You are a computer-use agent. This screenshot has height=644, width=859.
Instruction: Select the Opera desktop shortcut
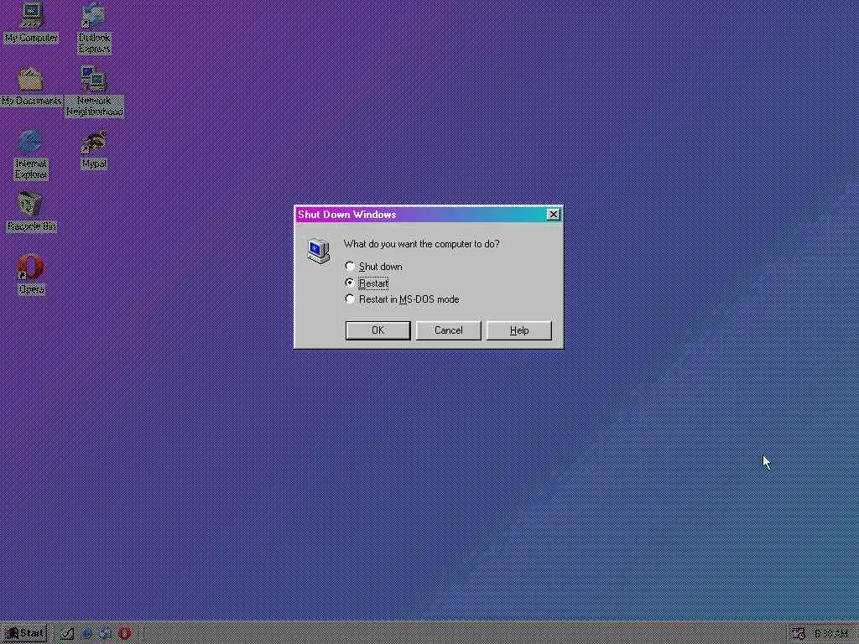(31, 274)
